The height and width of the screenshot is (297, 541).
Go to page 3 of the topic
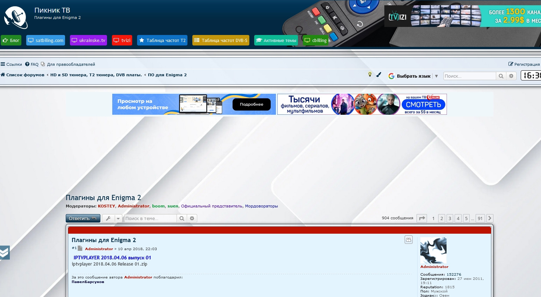[450, 218]
